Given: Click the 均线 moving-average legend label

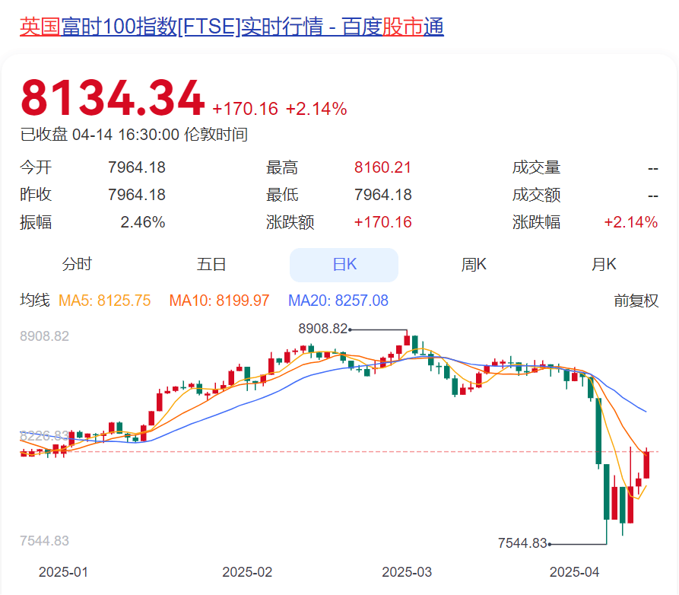Looking at the screenshot, I should click(35, 301).
